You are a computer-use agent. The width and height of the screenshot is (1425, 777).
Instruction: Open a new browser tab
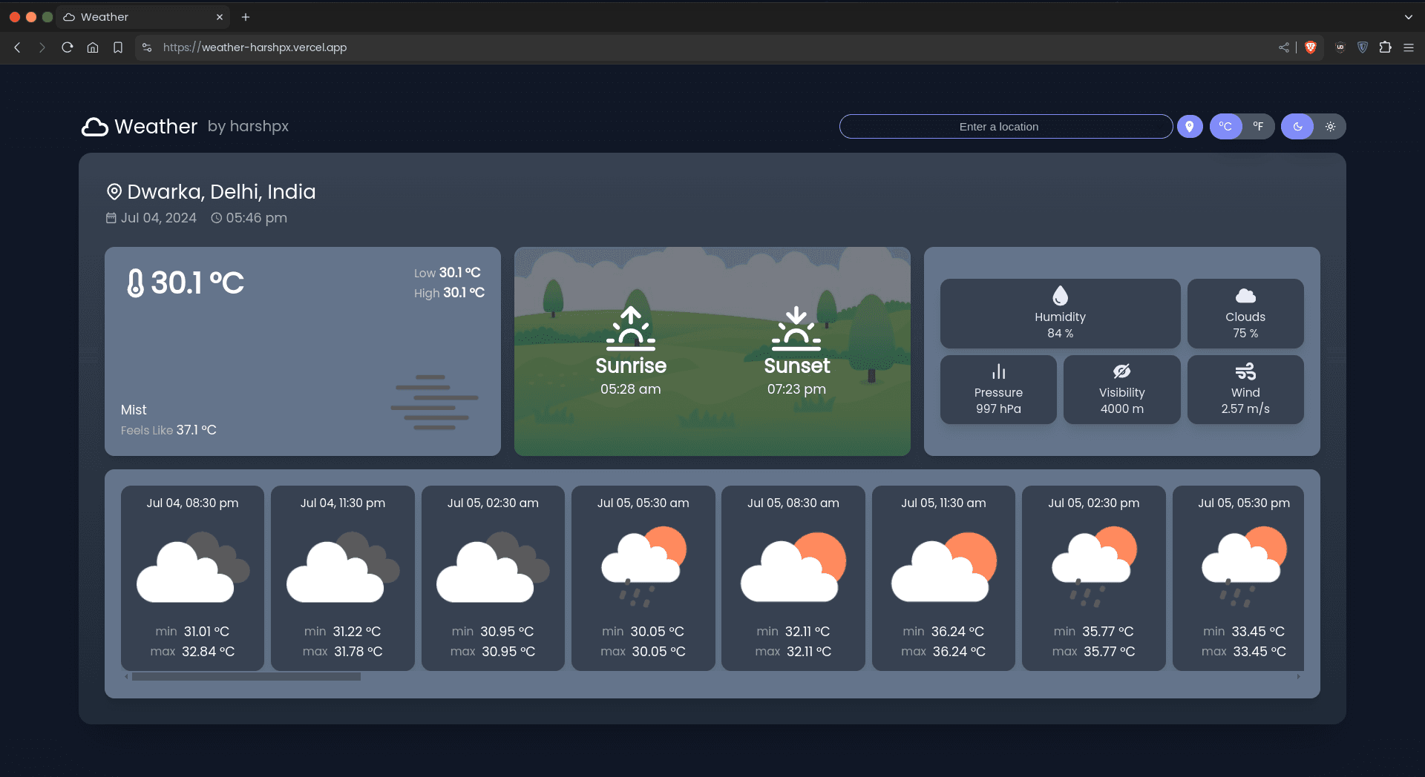[x=246, y=17]
